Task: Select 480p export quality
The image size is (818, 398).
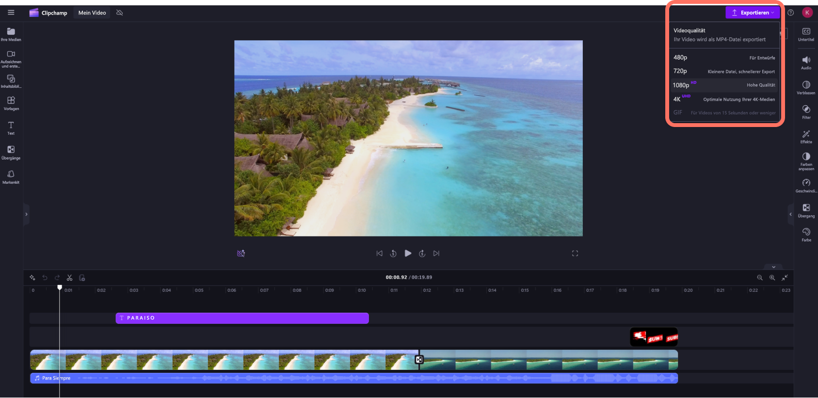Action: coord(724,58)
